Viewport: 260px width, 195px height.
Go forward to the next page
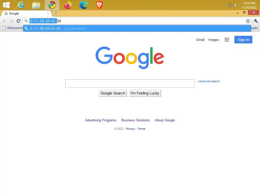11,21
